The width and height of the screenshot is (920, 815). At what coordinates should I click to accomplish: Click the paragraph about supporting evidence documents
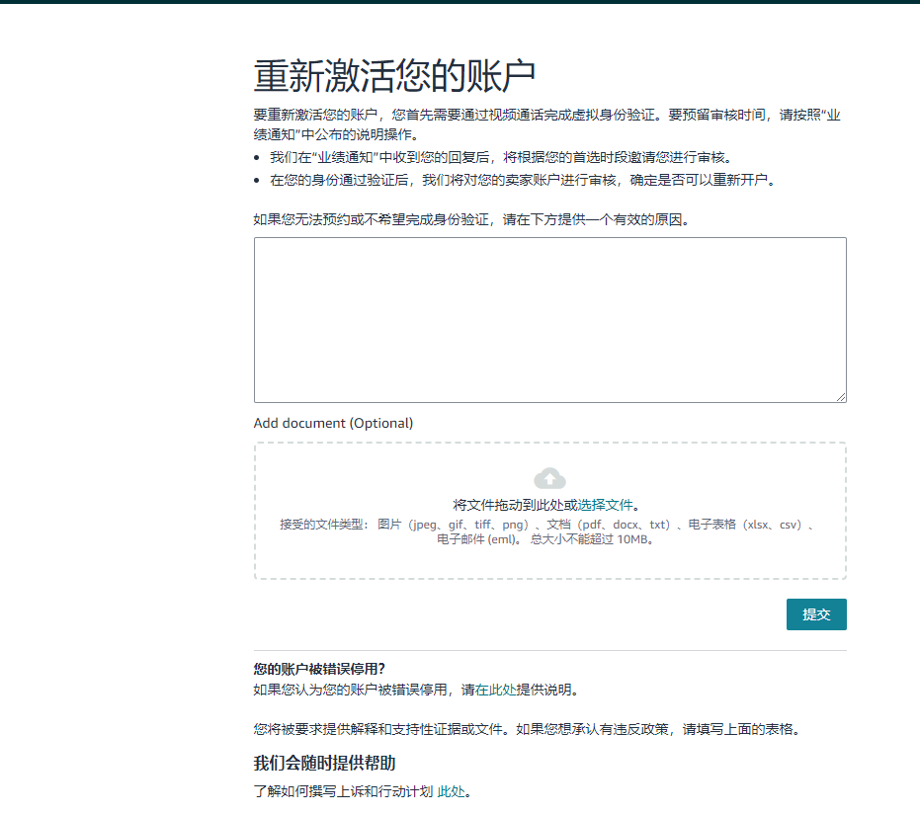coord(525,730)
